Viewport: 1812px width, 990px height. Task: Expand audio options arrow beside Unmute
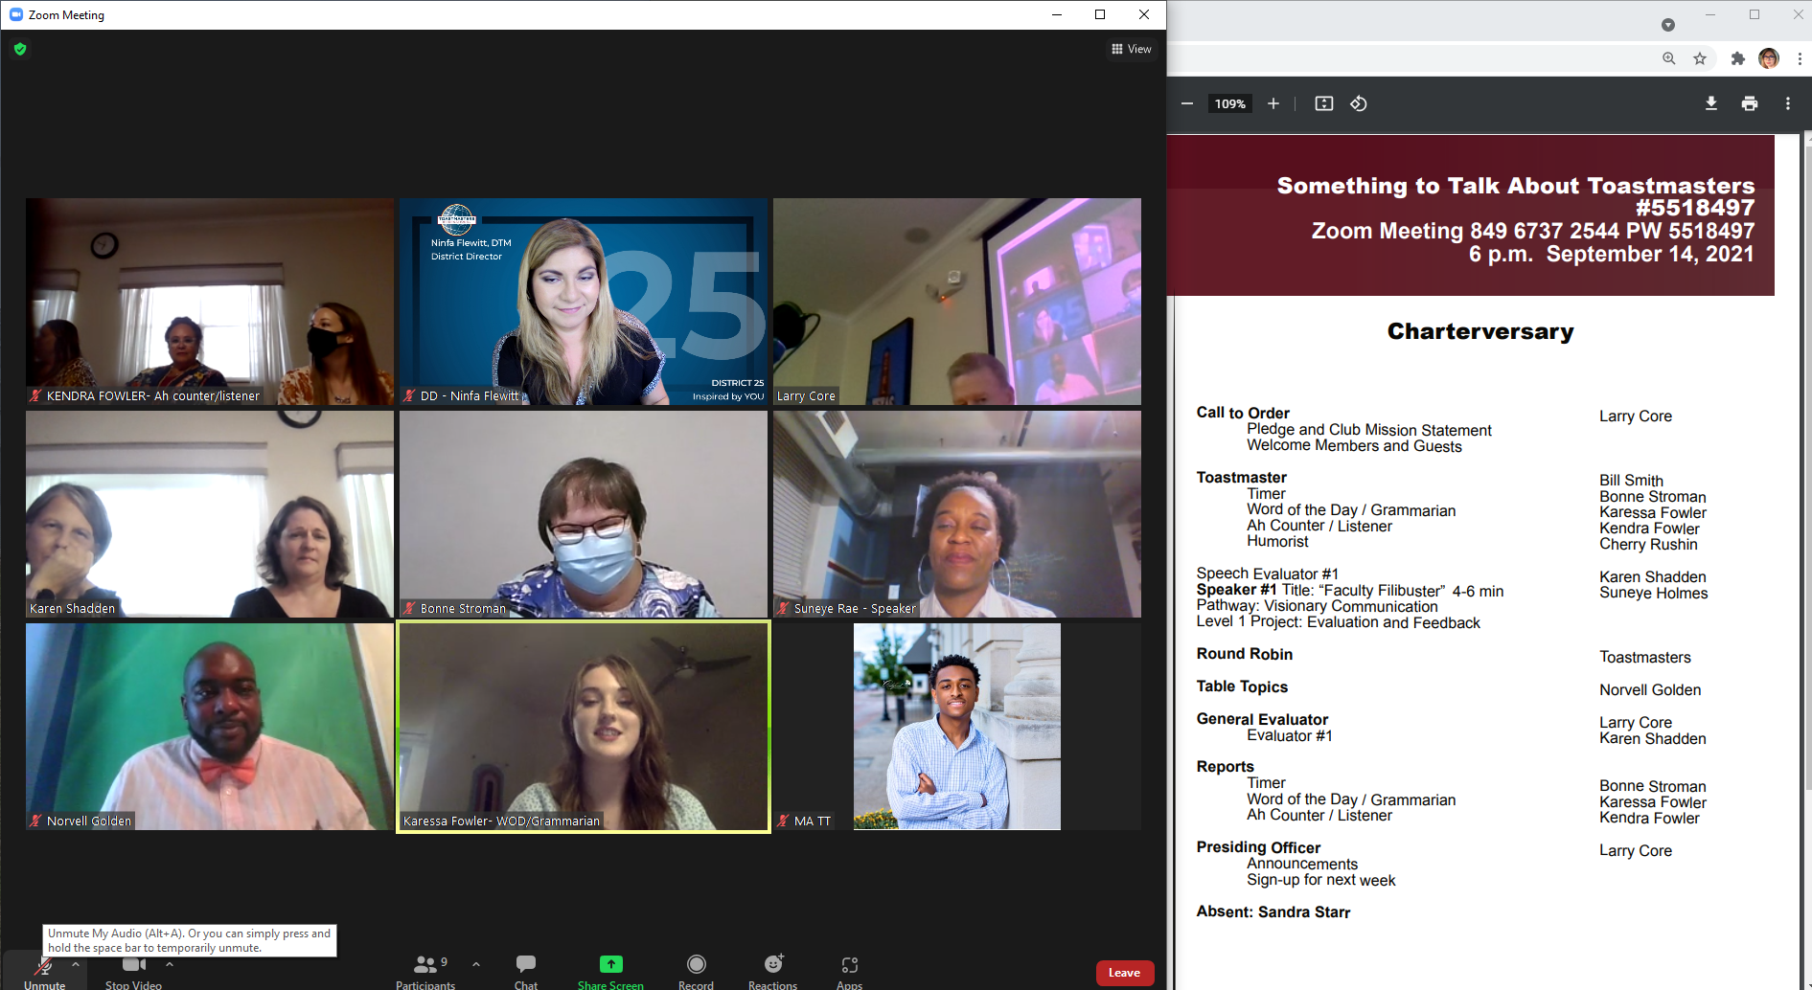pos(76,964)
